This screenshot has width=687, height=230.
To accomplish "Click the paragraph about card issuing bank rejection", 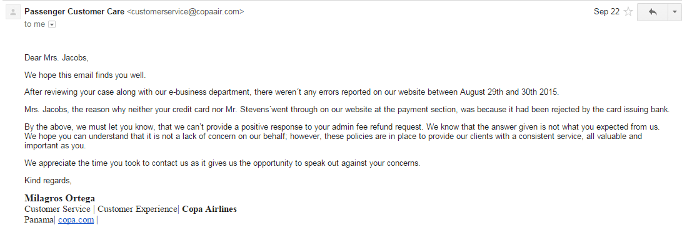I will pos(347,110).
